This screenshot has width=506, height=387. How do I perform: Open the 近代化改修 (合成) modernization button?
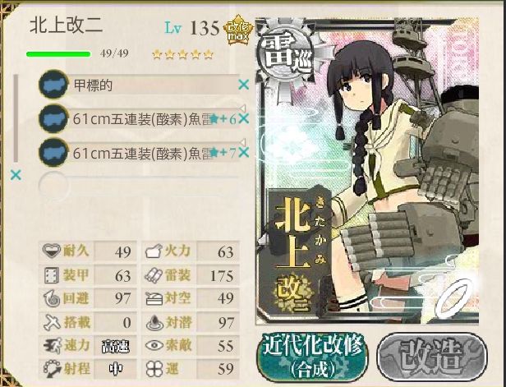pyautogui.click(x=312, y=357)
